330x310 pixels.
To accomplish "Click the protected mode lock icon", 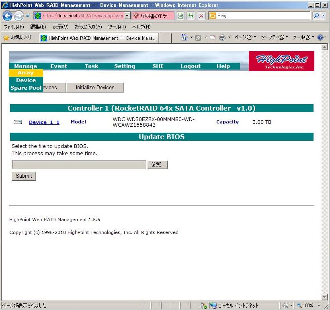I will tap(286, 305).
